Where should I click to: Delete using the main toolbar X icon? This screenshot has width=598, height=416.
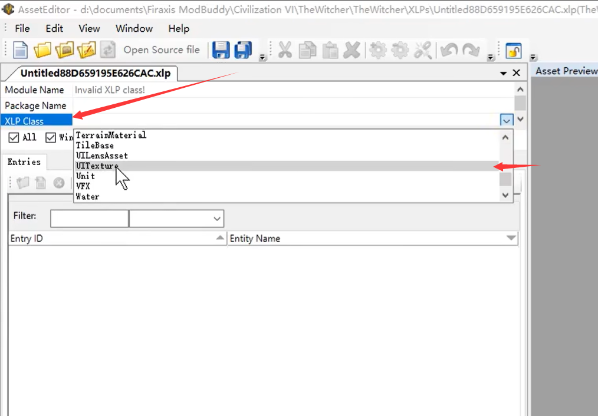coord(351,50)
